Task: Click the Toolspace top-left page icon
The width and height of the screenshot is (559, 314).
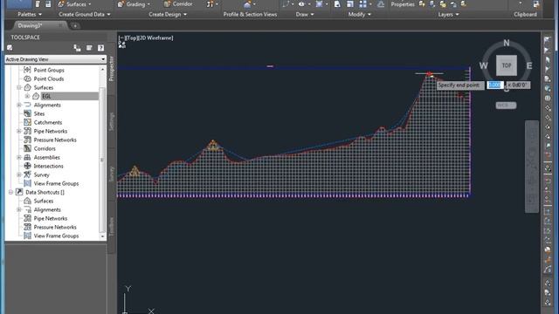Action: click(10, 48)
